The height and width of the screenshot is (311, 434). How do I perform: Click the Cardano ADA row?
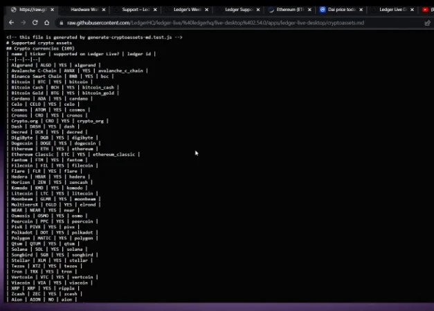[50, 99]
